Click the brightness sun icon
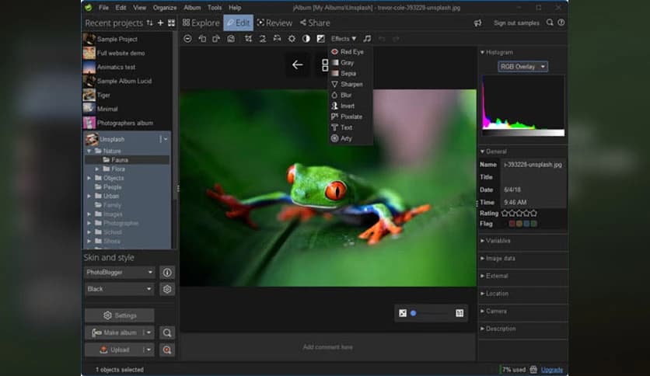 292,39
